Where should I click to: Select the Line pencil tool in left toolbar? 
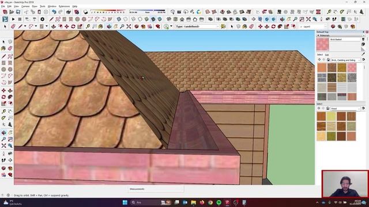(3, 56)
